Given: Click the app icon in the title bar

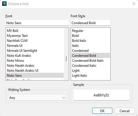Looking at the screenshot, I should point(4,4).
